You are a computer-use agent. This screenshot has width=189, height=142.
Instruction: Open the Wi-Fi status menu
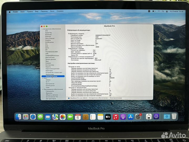pos(159,11)
